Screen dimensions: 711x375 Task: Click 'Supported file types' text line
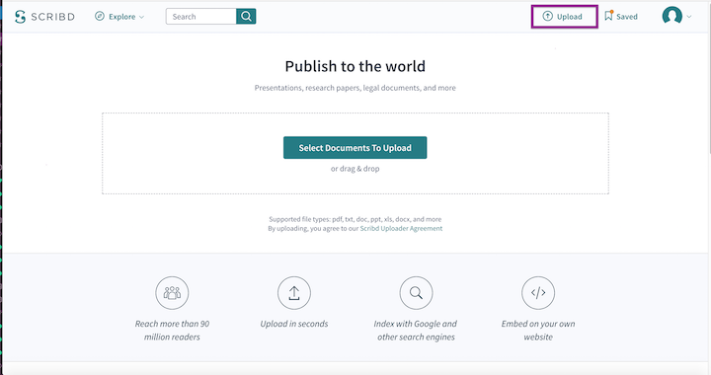click(355, 219)
